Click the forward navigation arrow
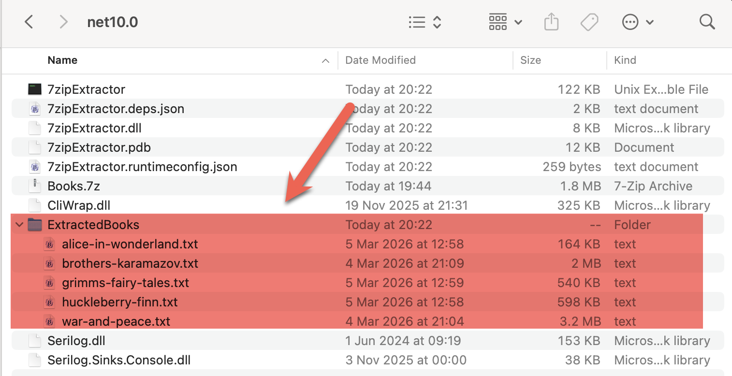Screen dimensions: 732x376 (x=63, y=21)
